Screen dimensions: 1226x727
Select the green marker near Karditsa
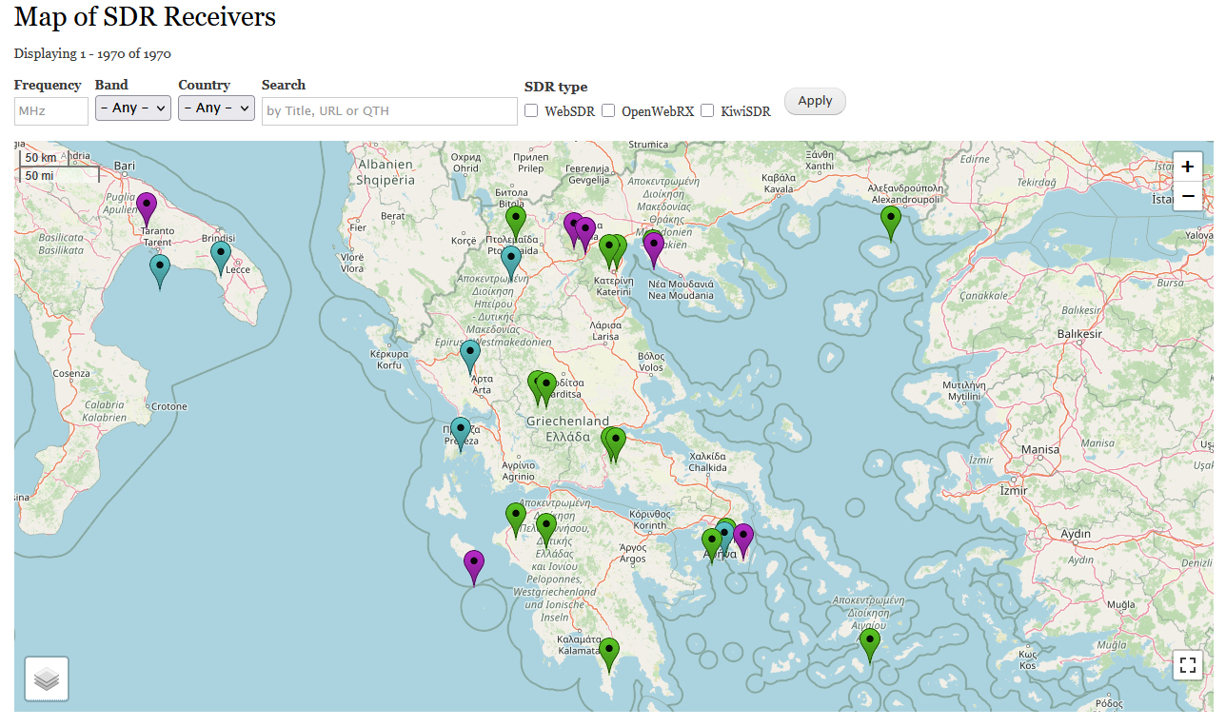545,389
